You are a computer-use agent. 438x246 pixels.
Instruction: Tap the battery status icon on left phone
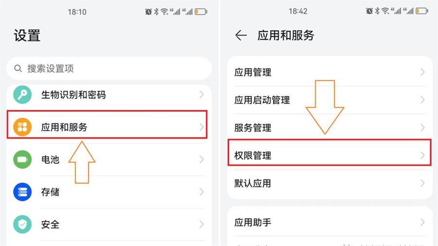pos(201,12)
